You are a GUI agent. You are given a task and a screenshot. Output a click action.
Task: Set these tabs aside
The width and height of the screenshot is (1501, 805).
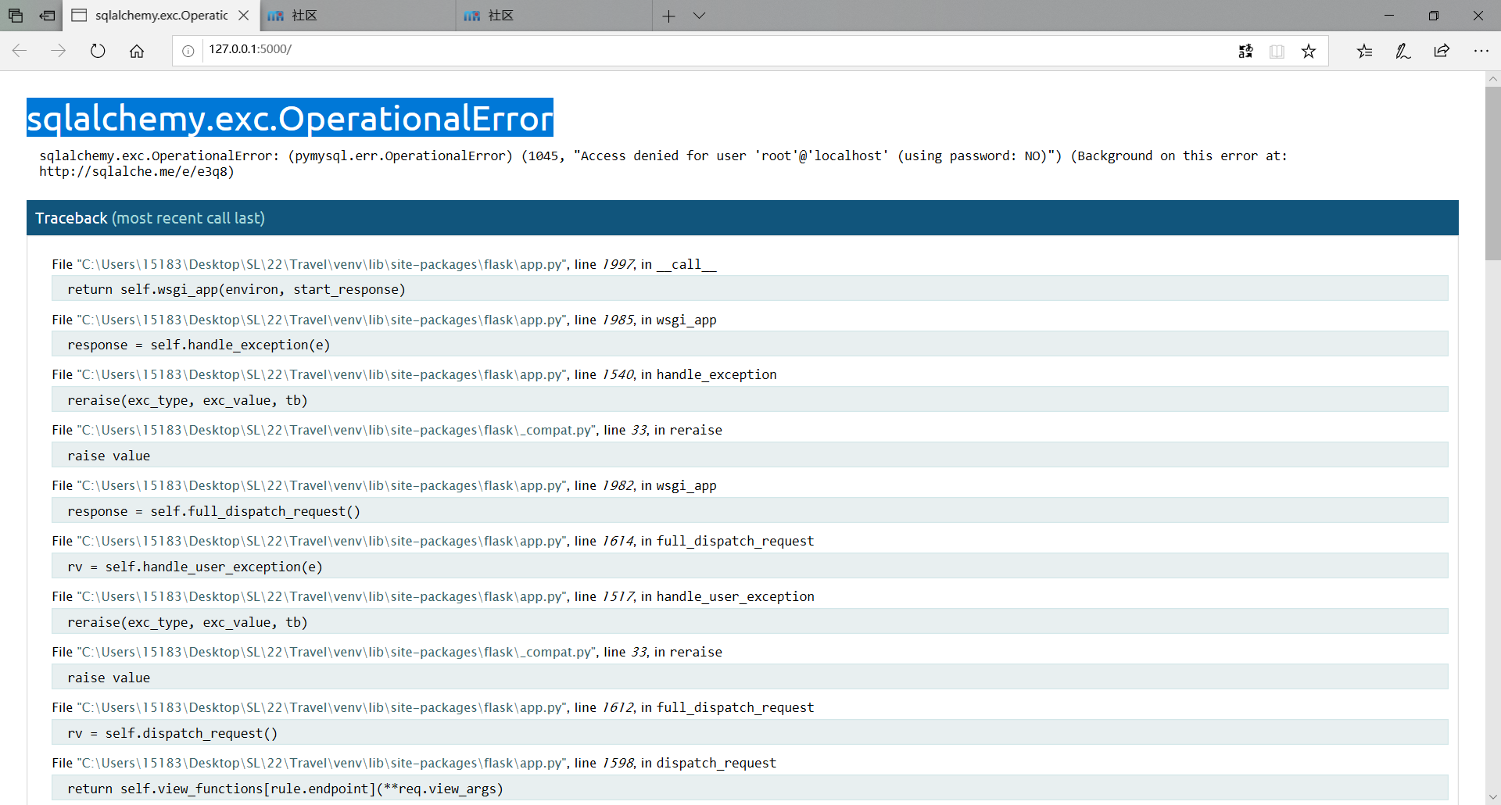[48, 16]
